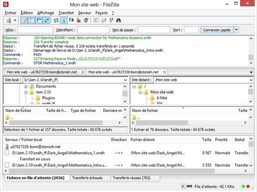Sort queue by Direction column
This screenshot has width=257, height=192.
coord(119,140)
